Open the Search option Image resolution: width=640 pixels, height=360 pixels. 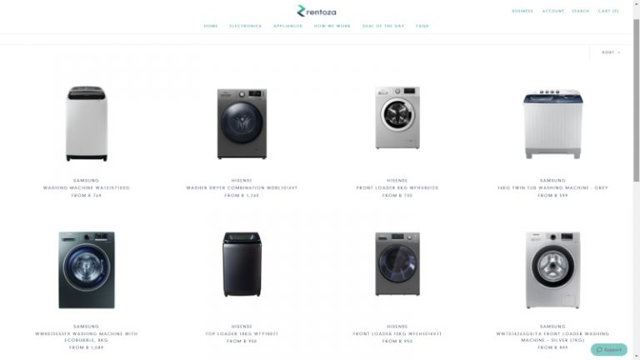coord(580,11)
